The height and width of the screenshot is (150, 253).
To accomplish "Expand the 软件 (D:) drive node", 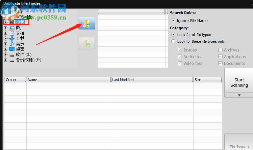I will pyautogui.click(x=6, y=54).
